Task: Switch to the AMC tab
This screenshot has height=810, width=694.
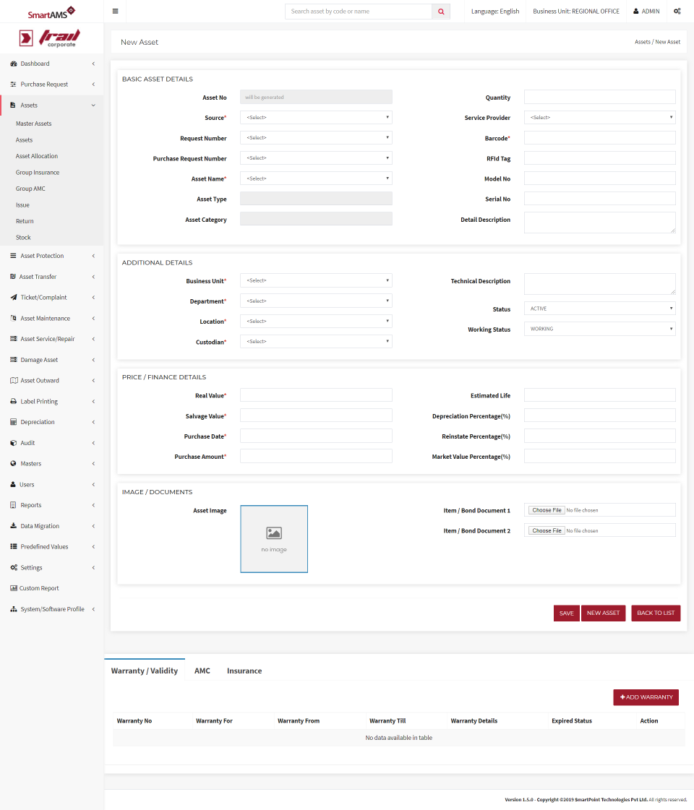Action: pos(202,671)
